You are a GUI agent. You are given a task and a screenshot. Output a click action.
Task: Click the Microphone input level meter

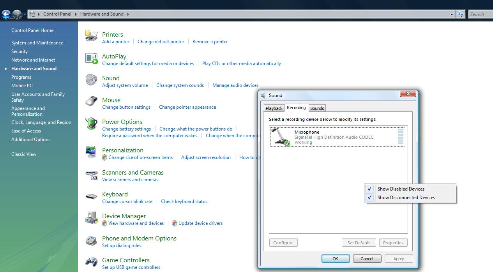400,137
